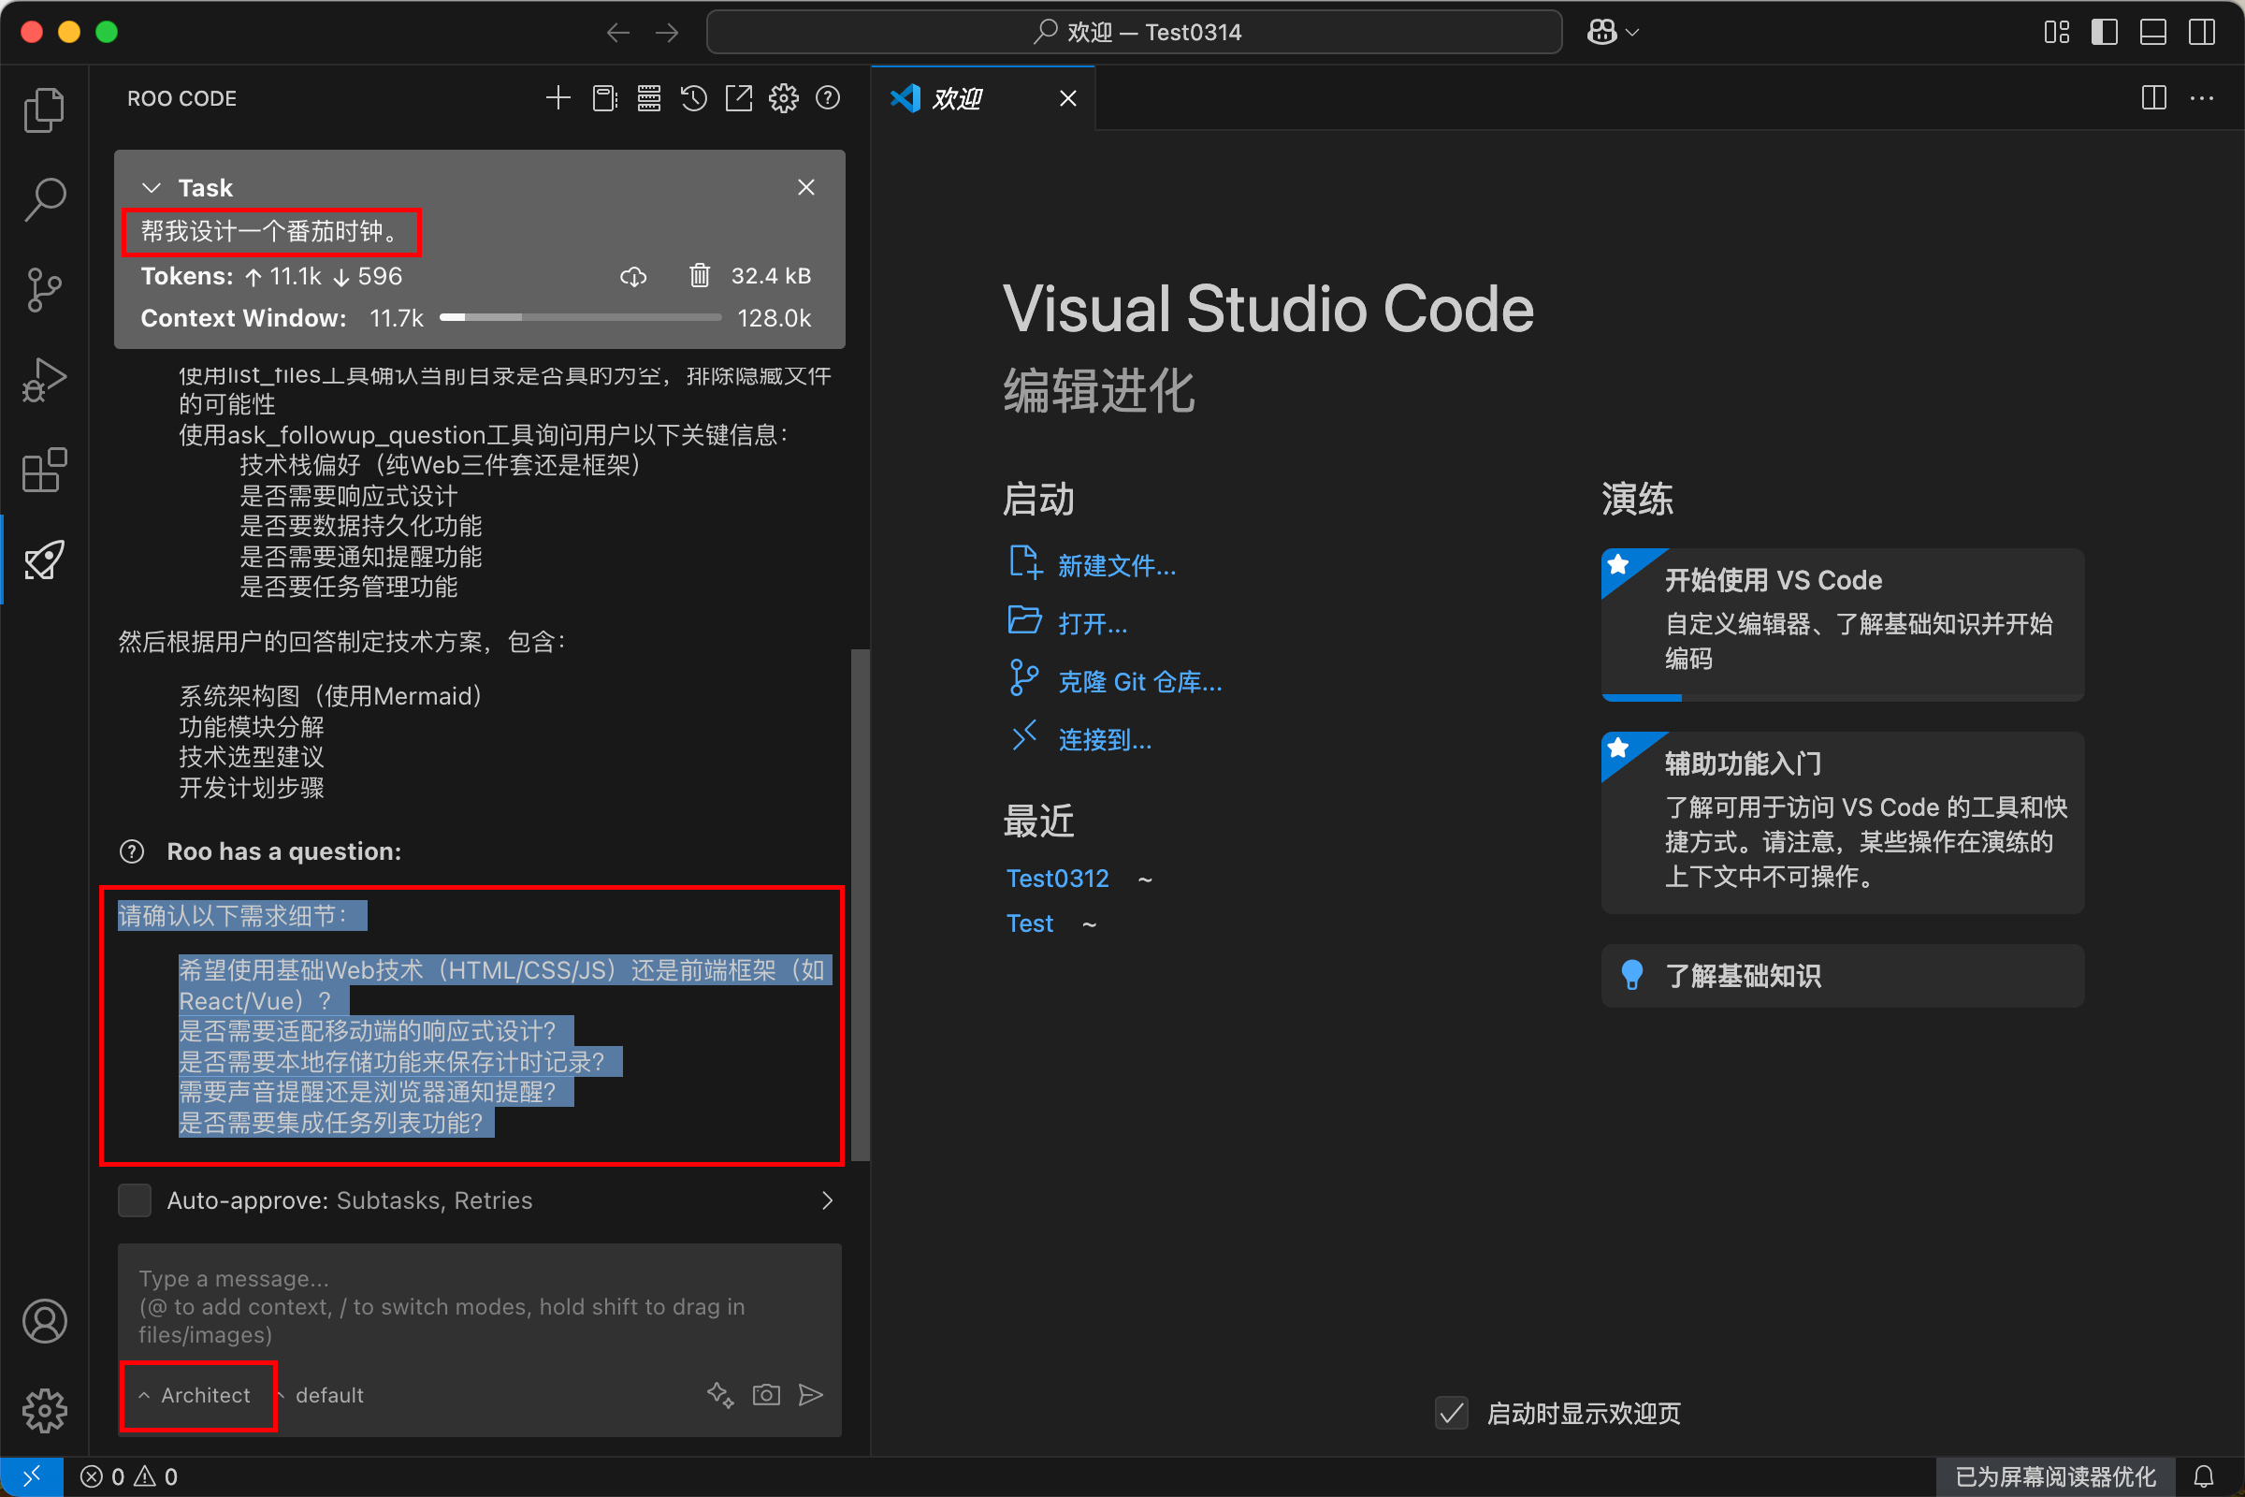Toggle the show welcome page on startup checkbox
Viewport: 2245px width, 1497px height.
click(1451, 1413)
